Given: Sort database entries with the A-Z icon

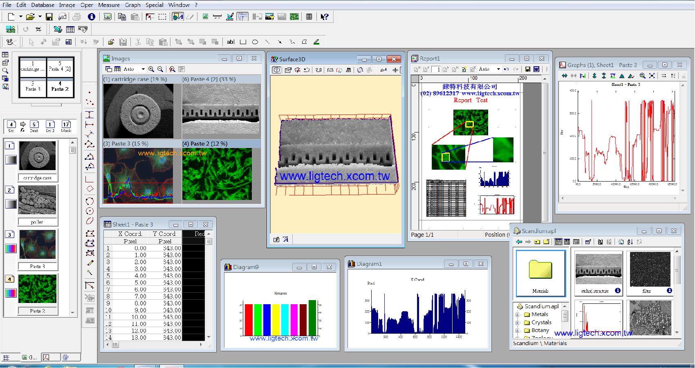Looking at the screenshot, I should pos(630,242).
